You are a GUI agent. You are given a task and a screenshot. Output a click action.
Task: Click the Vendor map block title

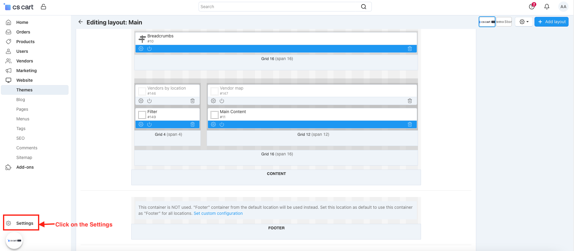(x=231, y=88)
